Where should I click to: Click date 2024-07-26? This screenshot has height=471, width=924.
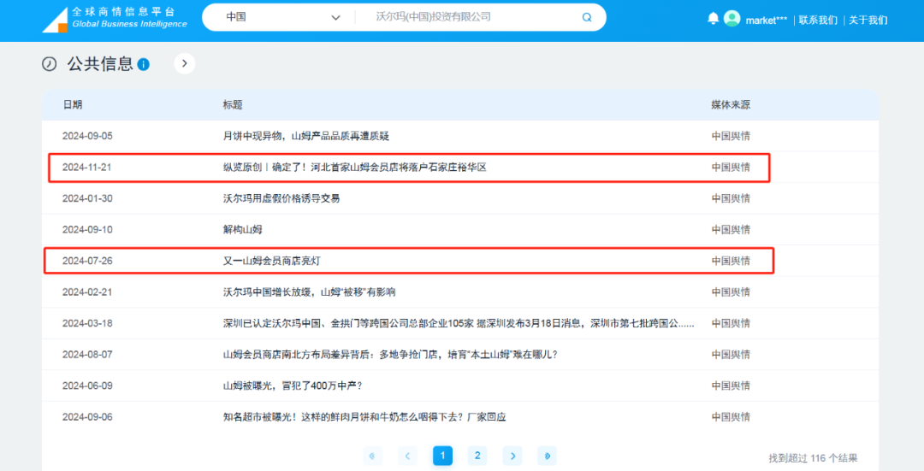pyautogui.click(x=87, y=261)
